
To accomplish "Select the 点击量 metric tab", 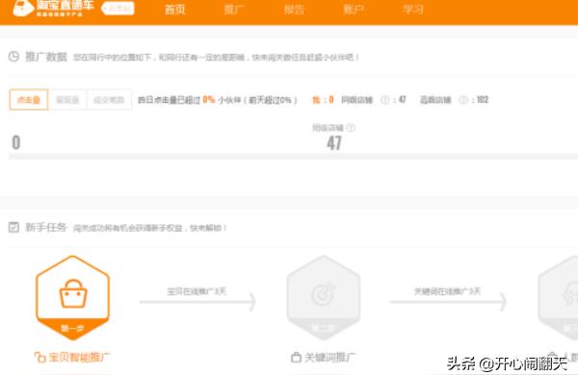I will pos(29,99).
